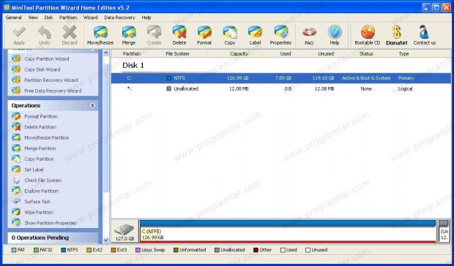Open the Wizard menu
The width and height of the screenshot is (454, 266).
coord(90,18)
